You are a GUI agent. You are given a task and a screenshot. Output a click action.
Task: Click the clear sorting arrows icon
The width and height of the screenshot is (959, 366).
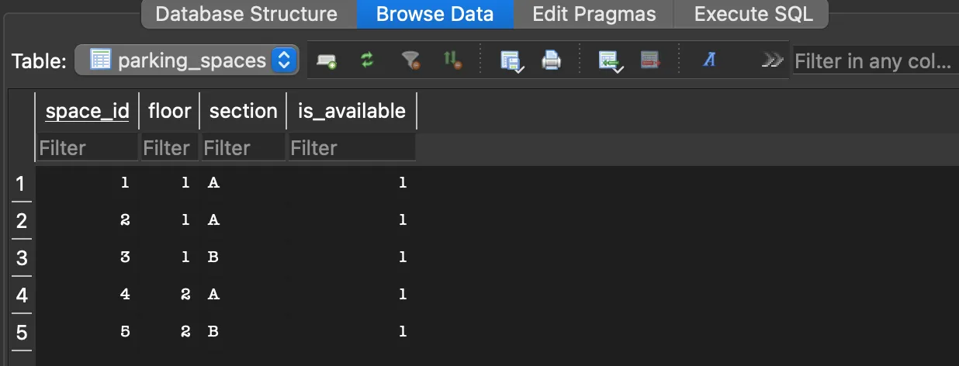tap(452, 60)
